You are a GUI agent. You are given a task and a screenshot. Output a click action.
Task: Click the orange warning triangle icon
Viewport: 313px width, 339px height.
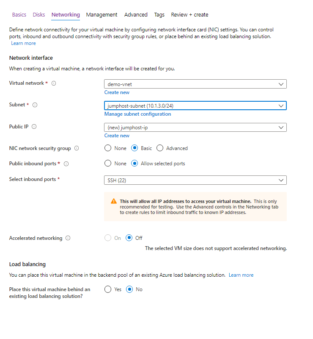pos(114,201)
